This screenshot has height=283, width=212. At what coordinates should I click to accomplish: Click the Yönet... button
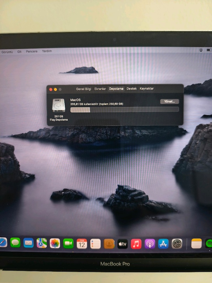coord(169,102)
